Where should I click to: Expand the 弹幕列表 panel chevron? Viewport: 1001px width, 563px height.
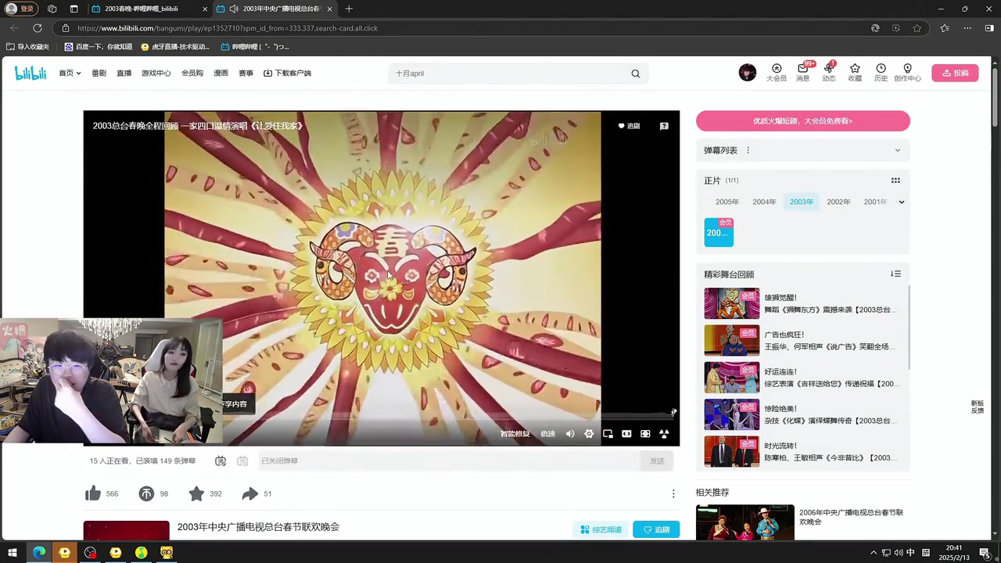(x=897, y=150)
